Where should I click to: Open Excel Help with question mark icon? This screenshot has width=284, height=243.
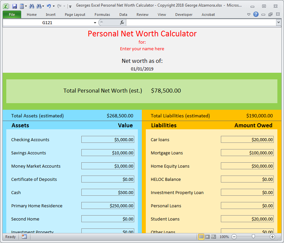(x=256, y=14)
